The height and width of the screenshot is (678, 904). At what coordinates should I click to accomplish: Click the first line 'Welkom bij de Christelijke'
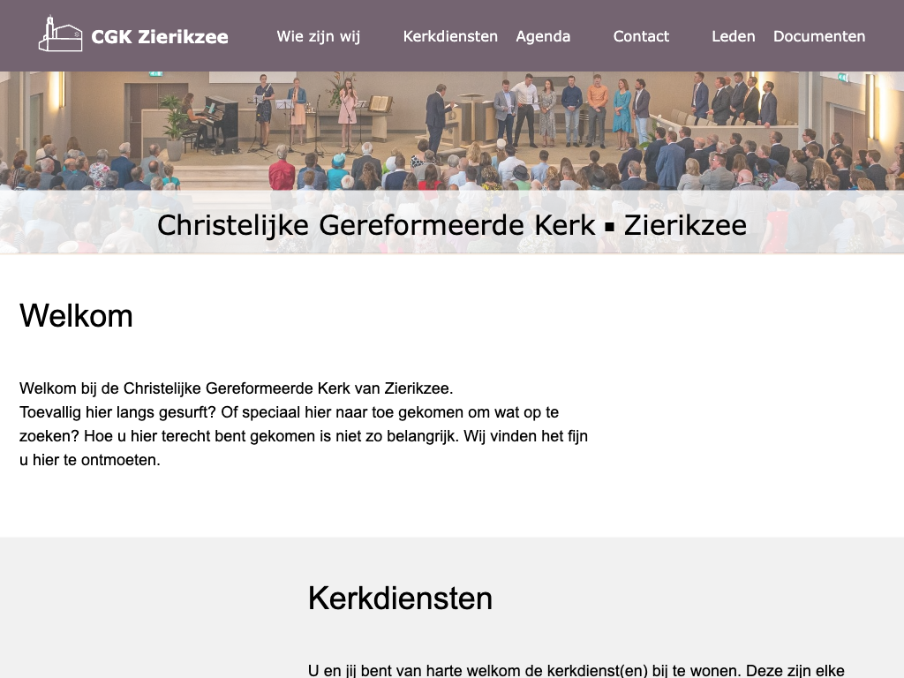(x=236, y=388)
